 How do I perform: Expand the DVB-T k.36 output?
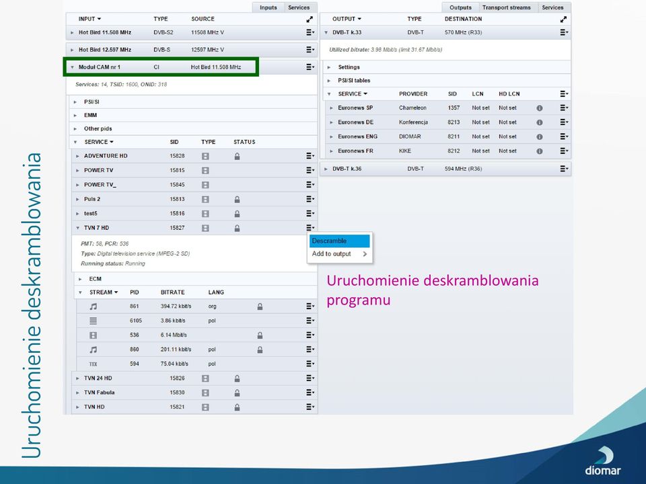pos(326,169)
